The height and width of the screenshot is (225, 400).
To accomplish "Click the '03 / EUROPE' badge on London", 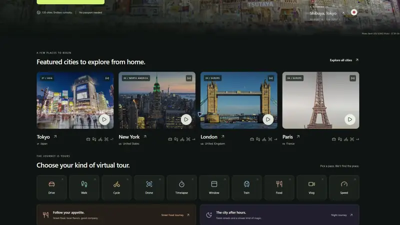I will 212,78.
